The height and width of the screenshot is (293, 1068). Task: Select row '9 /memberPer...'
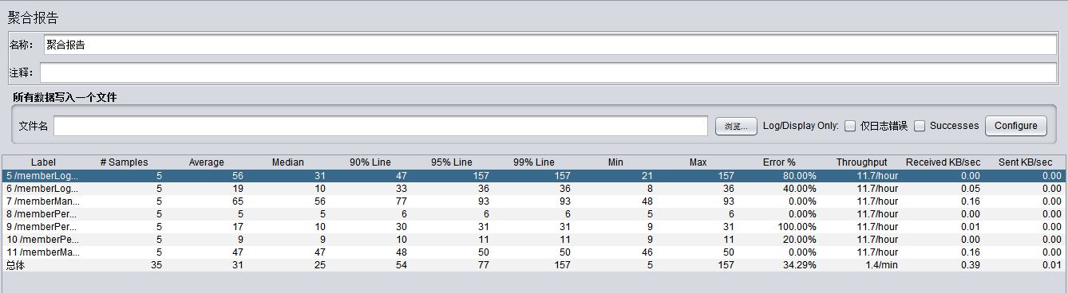(534, 227)
